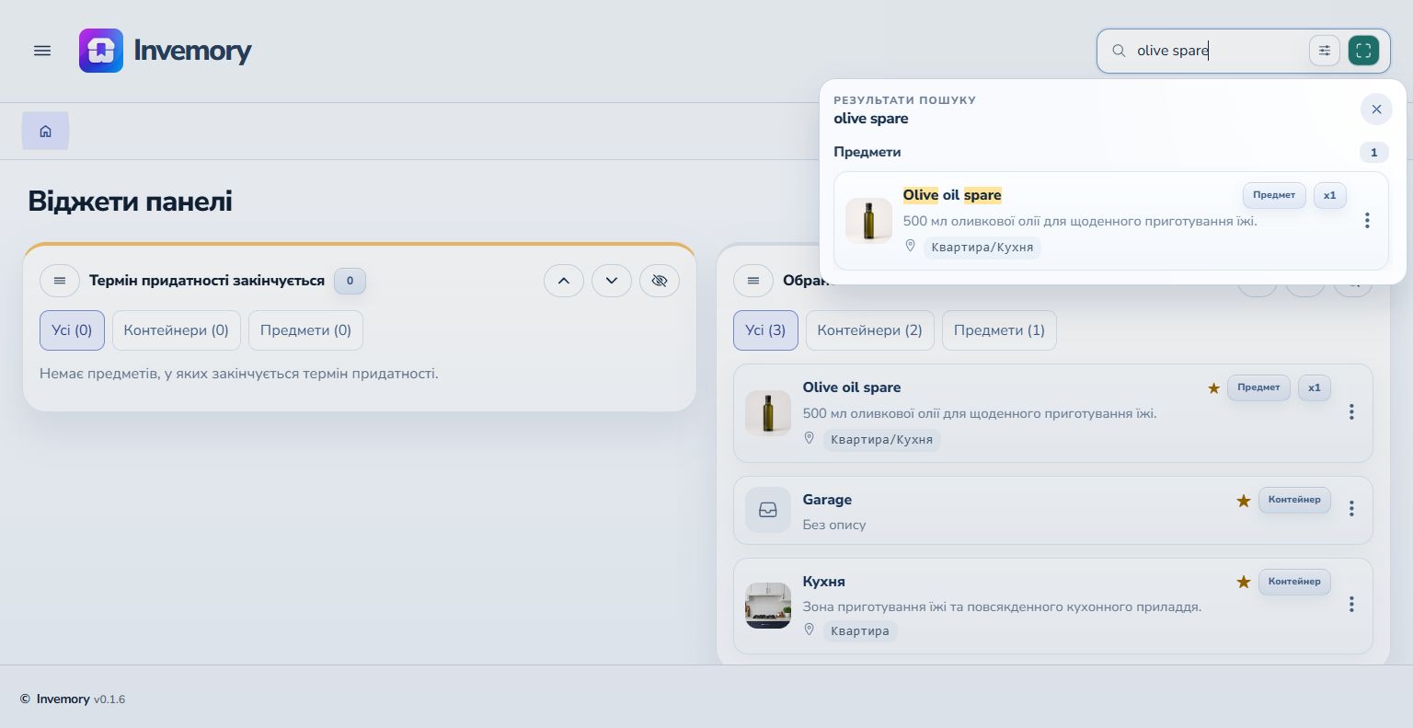Click Olive oil thumbnail in favorites list

[x=768, y=413]
